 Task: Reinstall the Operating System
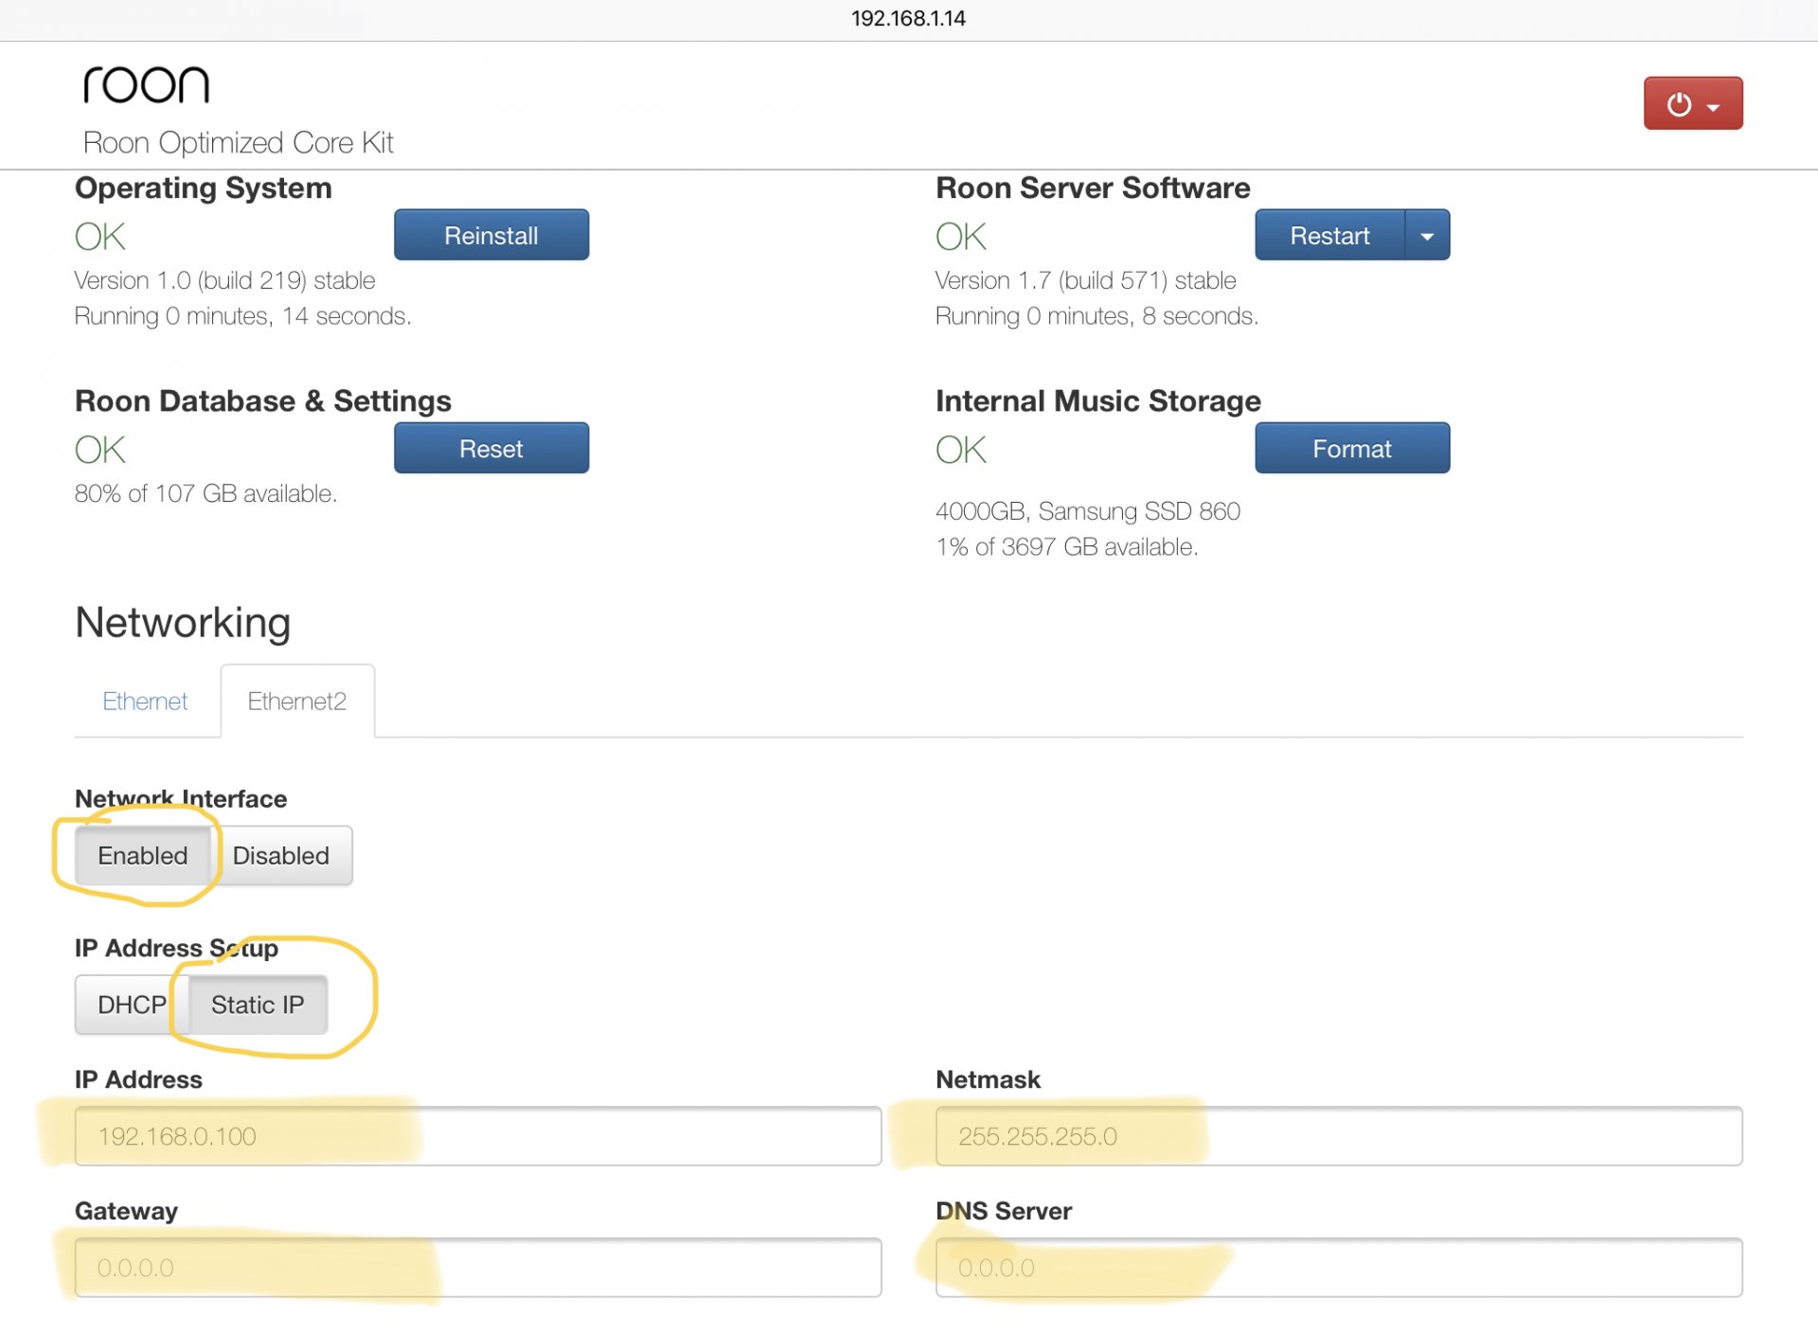(490, 235)
